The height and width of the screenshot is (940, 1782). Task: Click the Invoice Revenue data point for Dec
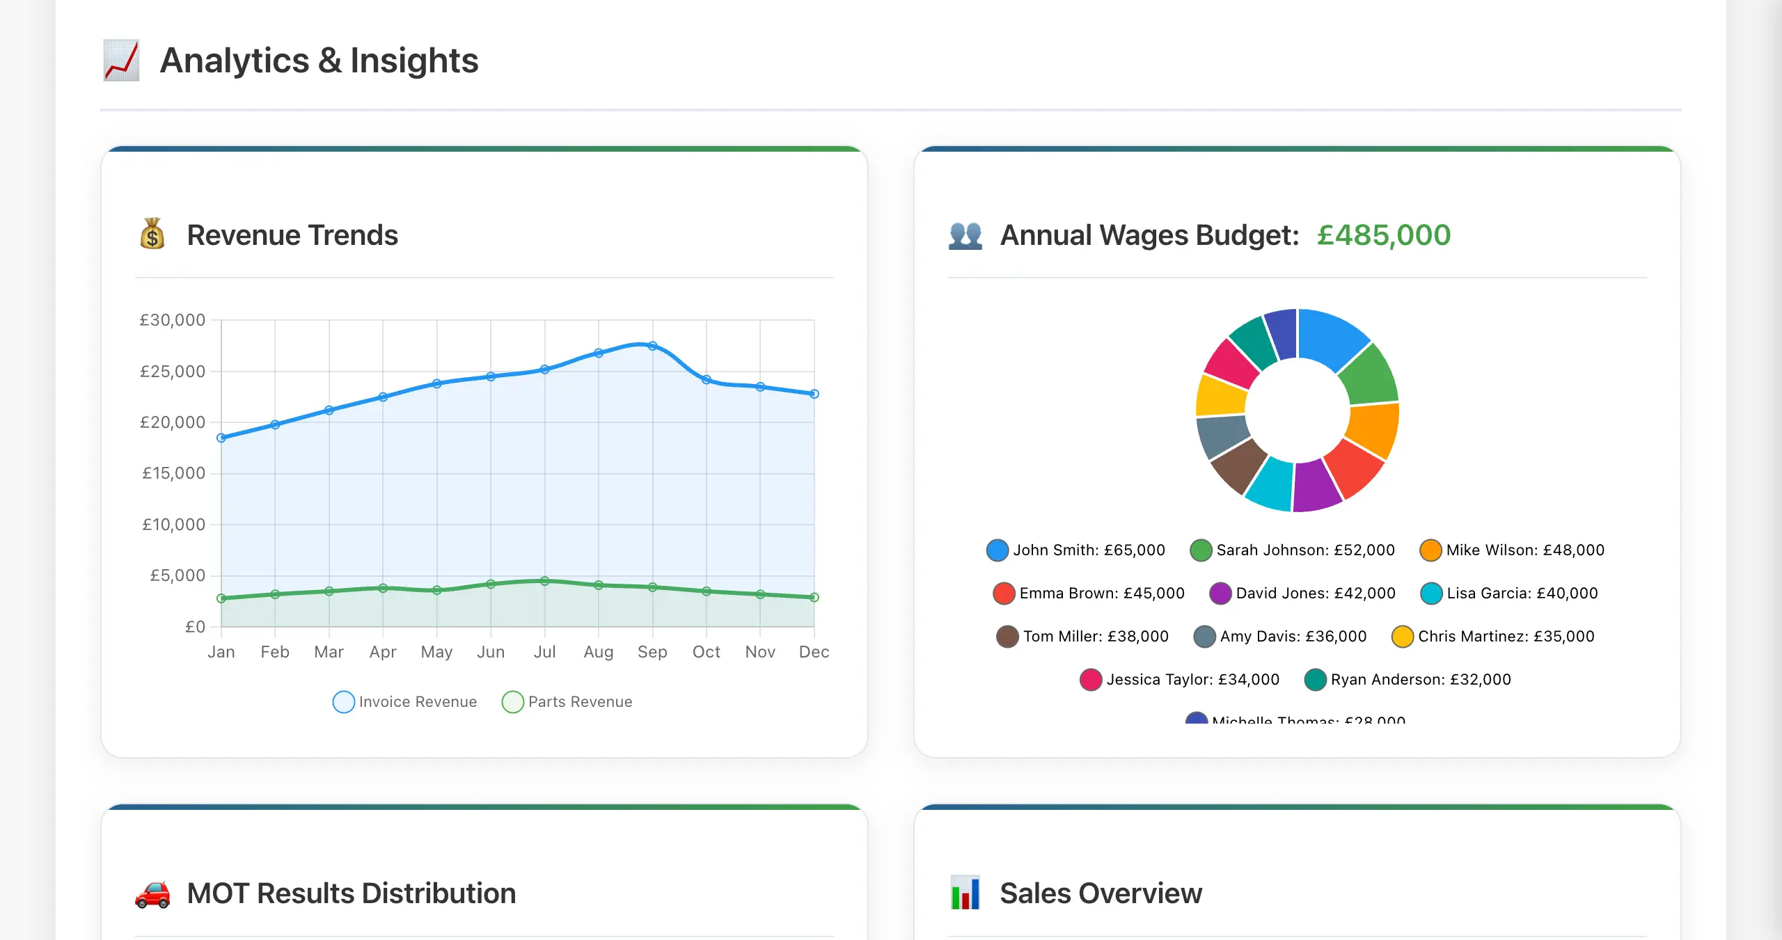coord(814,394)
